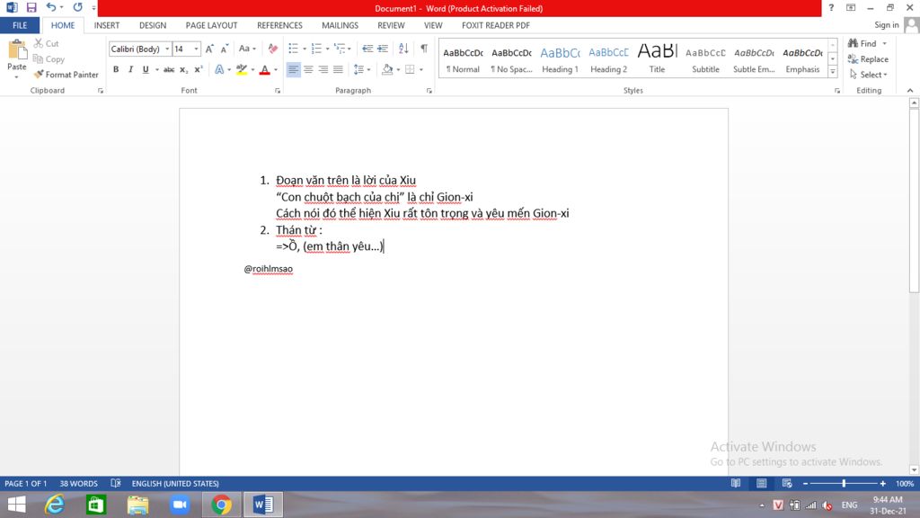Cut the selected text

pyautogui.click(x=47, y=43)
